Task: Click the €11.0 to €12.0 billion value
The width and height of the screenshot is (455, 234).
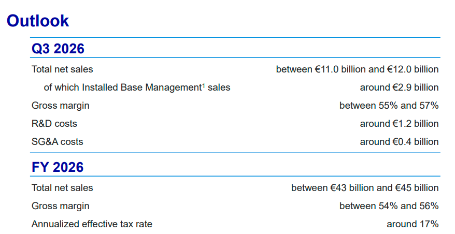Action: (x=357, y=69)
